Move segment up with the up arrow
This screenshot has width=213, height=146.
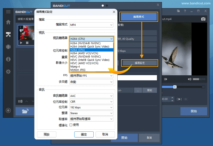point(27,101)
